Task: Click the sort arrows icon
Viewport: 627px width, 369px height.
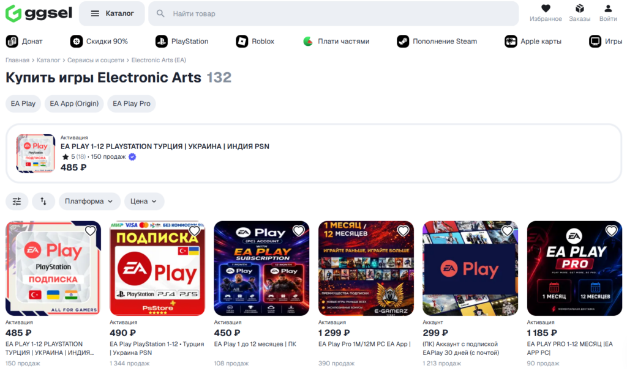Action: (x=43, y=202)
